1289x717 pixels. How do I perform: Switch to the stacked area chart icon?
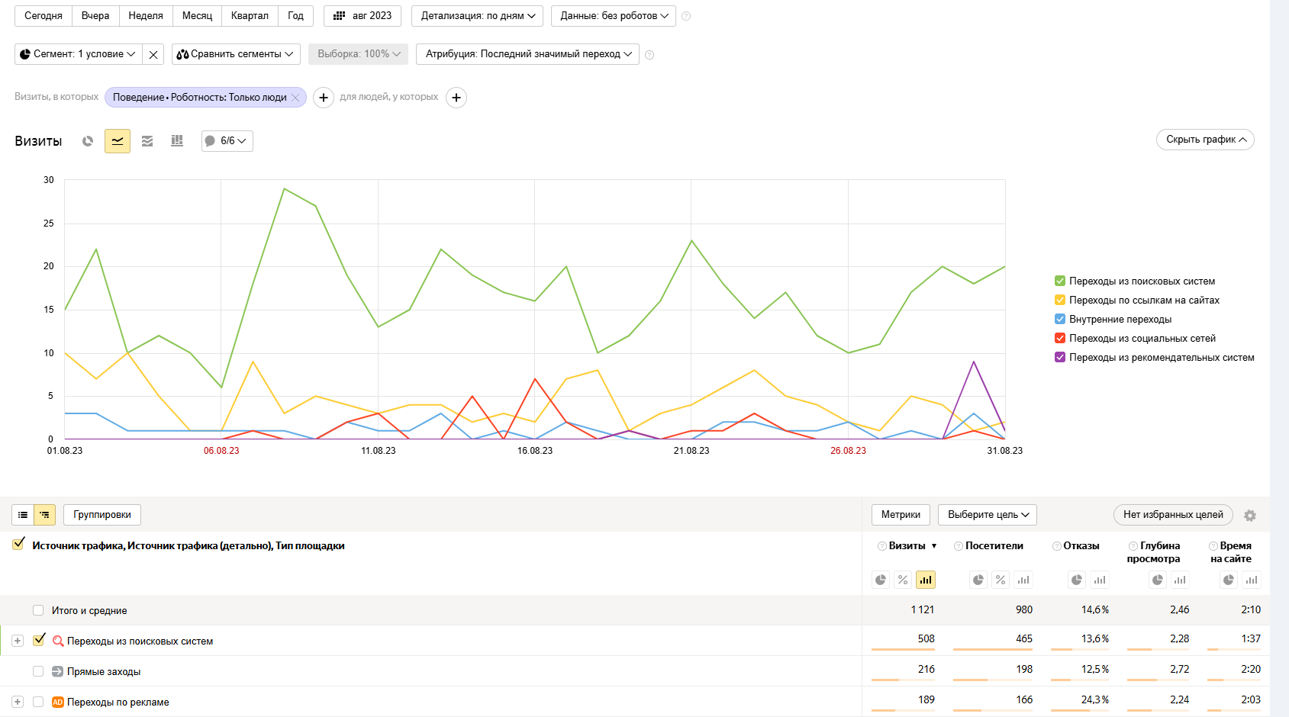coord(147,141)
